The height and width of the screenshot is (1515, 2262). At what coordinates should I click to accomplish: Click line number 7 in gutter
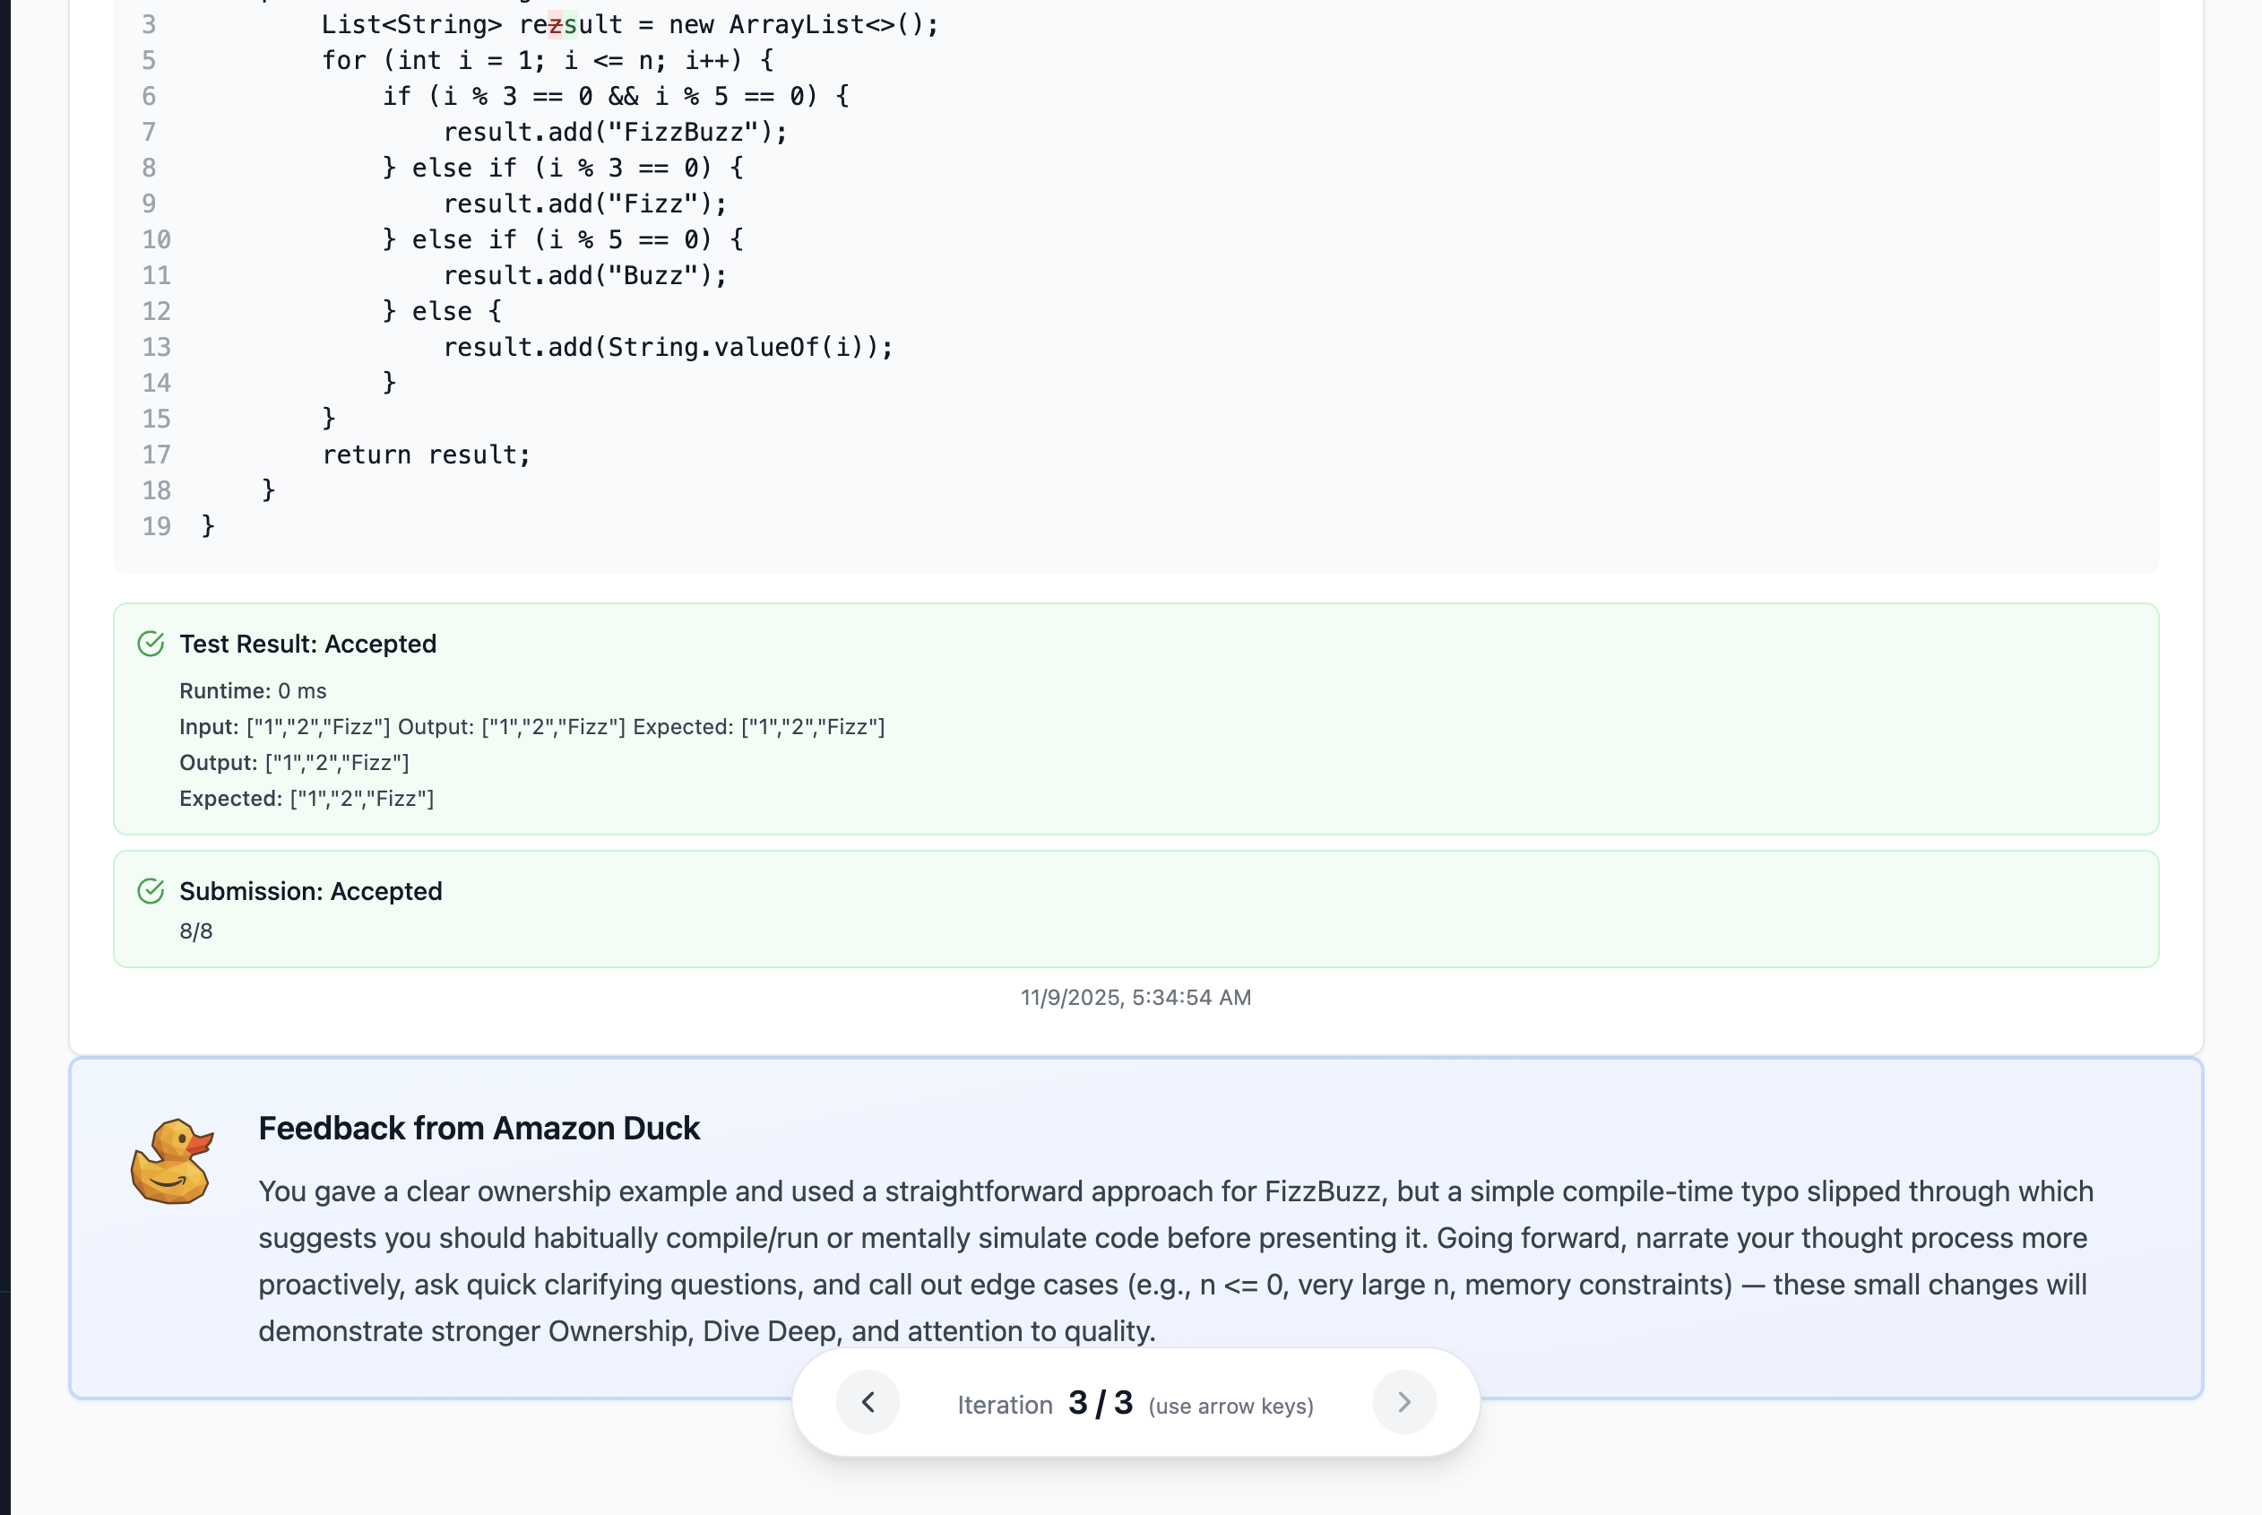click(149, 132)
